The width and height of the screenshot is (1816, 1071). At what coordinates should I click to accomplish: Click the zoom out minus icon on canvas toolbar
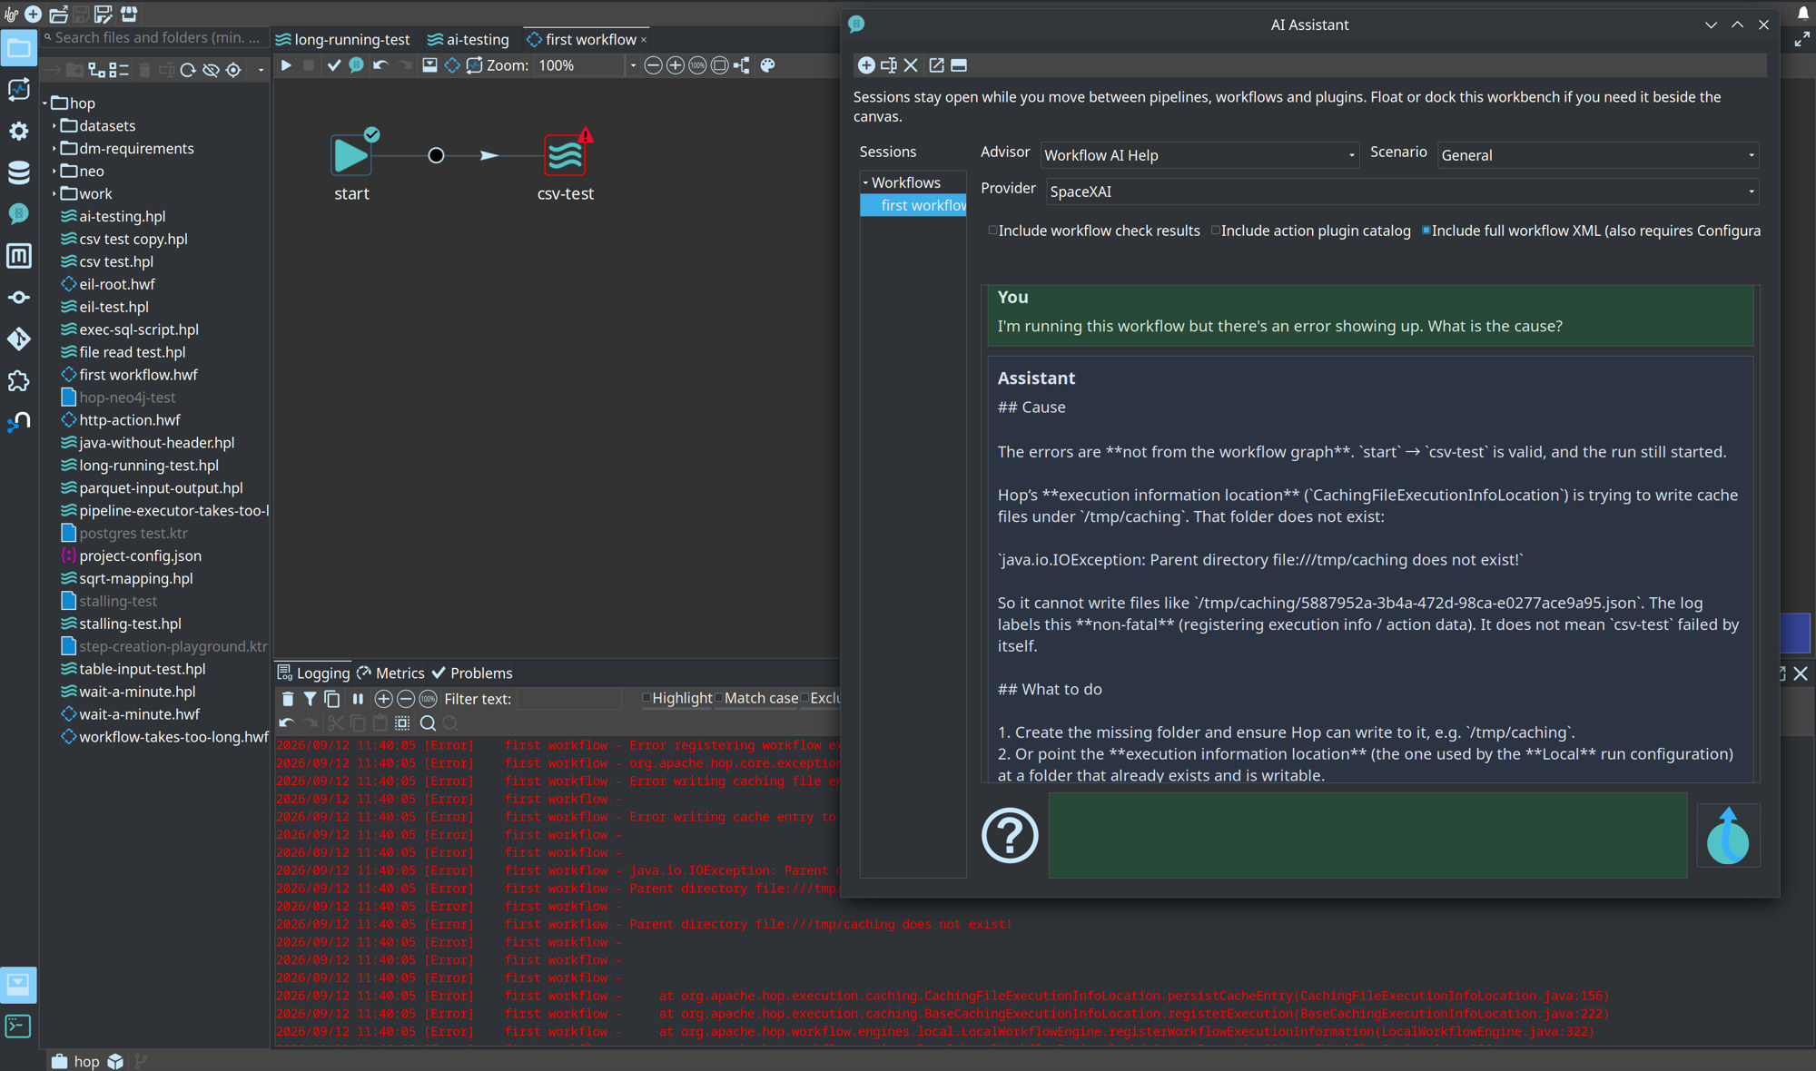tap(653, 65)
